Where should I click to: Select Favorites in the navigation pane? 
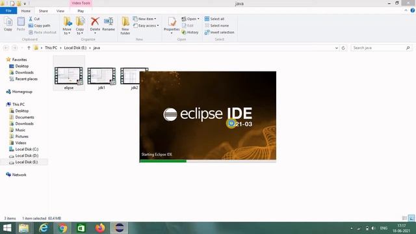(19, 60)
